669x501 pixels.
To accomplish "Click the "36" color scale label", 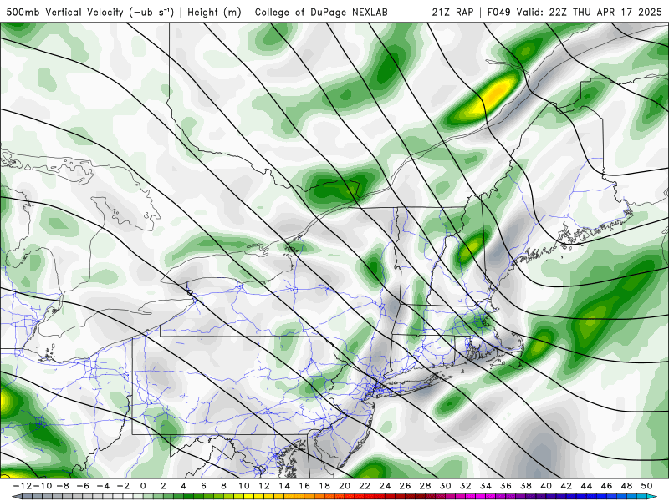I will tap(506, 486).
